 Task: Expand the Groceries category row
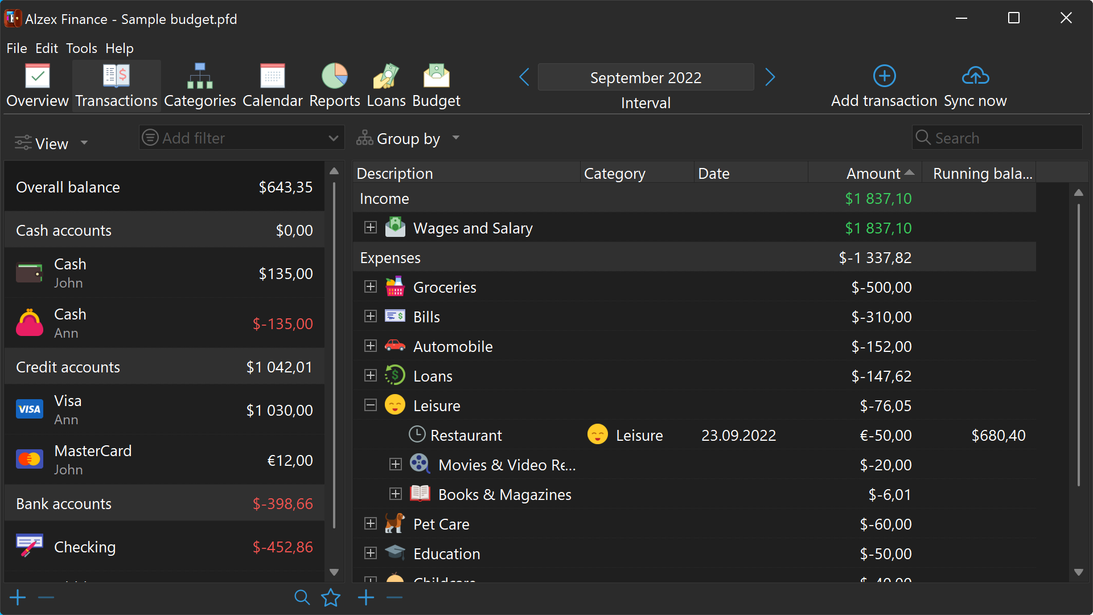[x=371, y=287]
